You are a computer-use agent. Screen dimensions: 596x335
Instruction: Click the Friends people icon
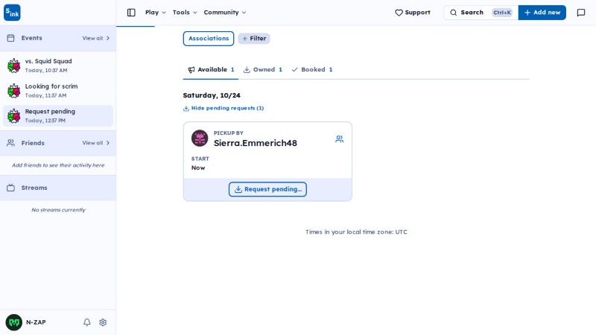pyautogui.click(x=10, y=143)
